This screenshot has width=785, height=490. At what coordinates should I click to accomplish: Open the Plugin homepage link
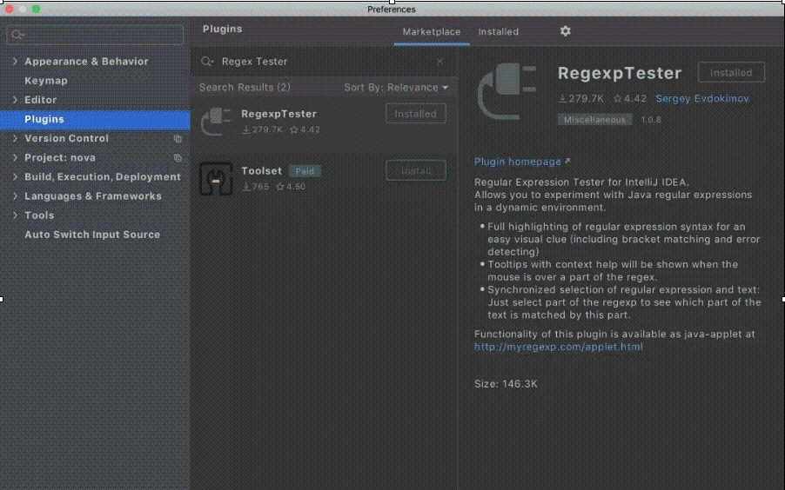tap(518, 162)
